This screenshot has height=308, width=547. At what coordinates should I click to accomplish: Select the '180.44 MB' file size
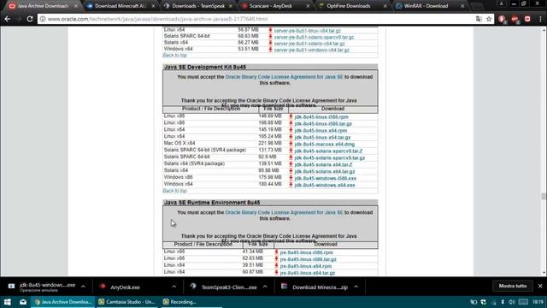point(270,184)
